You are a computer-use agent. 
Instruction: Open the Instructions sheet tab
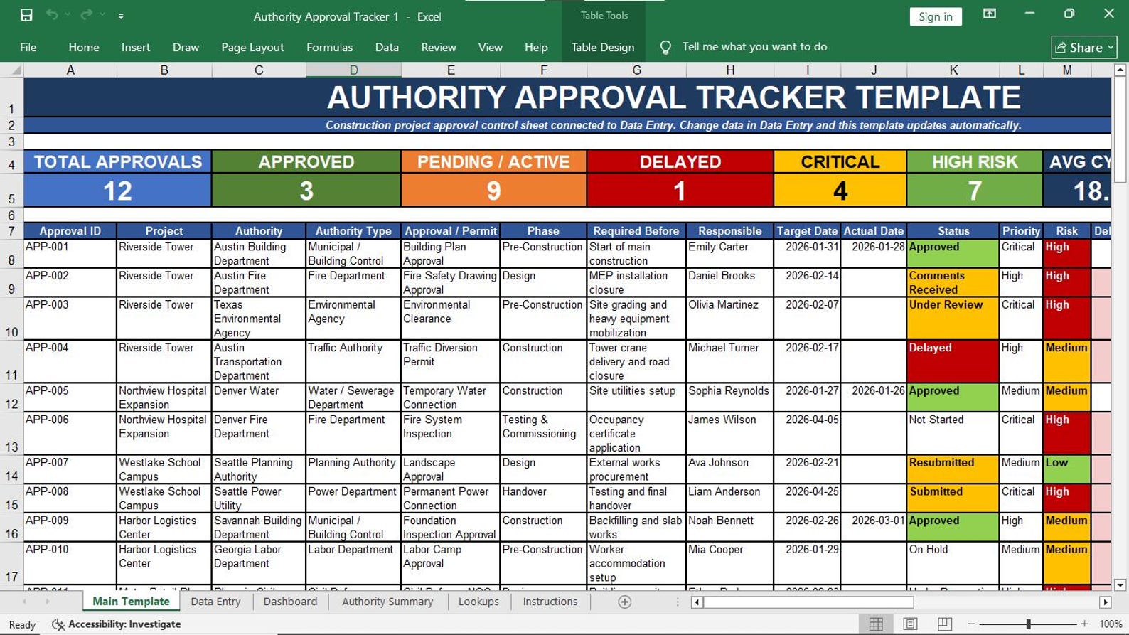[x=550, y=602]
